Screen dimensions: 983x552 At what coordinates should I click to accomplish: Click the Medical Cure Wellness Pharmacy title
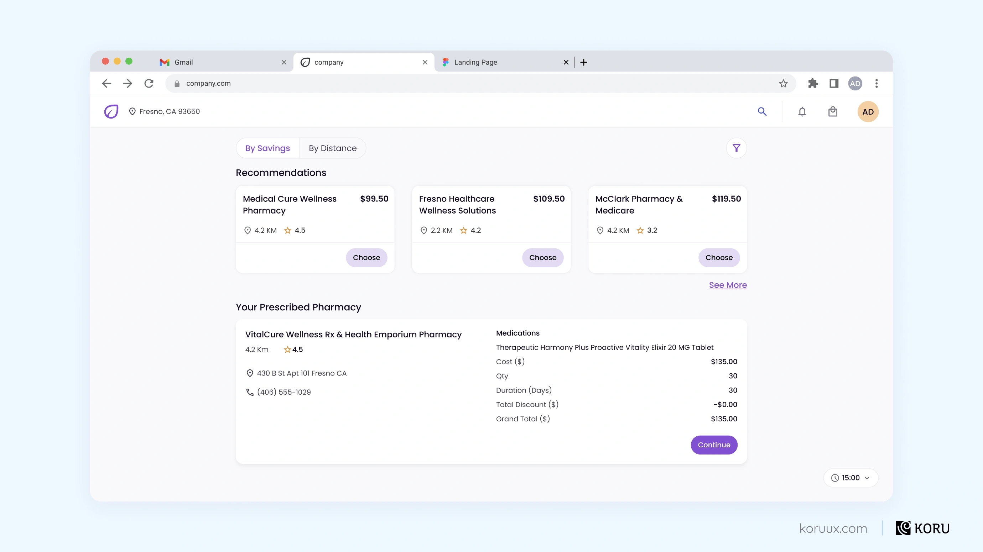[290, 205]
